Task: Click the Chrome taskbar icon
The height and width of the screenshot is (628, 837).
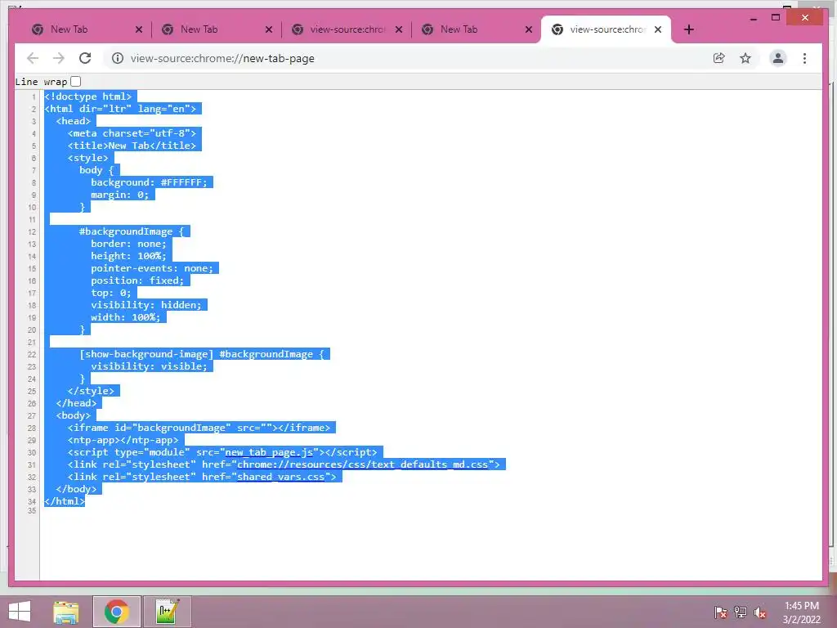Action: point(116,612)
